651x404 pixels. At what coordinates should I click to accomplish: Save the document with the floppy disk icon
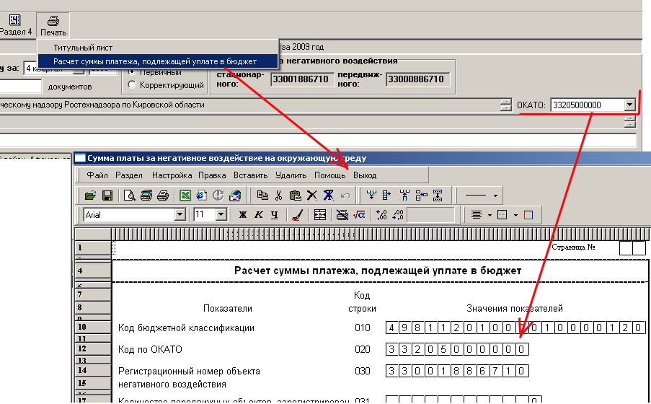click(x=107, y=196)
